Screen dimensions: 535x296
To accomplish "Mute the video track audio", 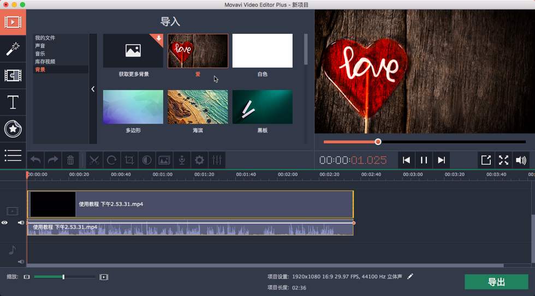I will pyautogui.click(x=21, y=222).
